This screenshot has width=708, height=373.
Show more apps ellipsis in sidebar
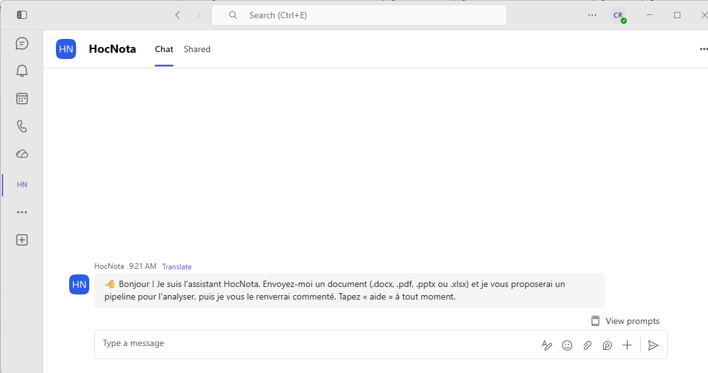click(x=21, y=212)
